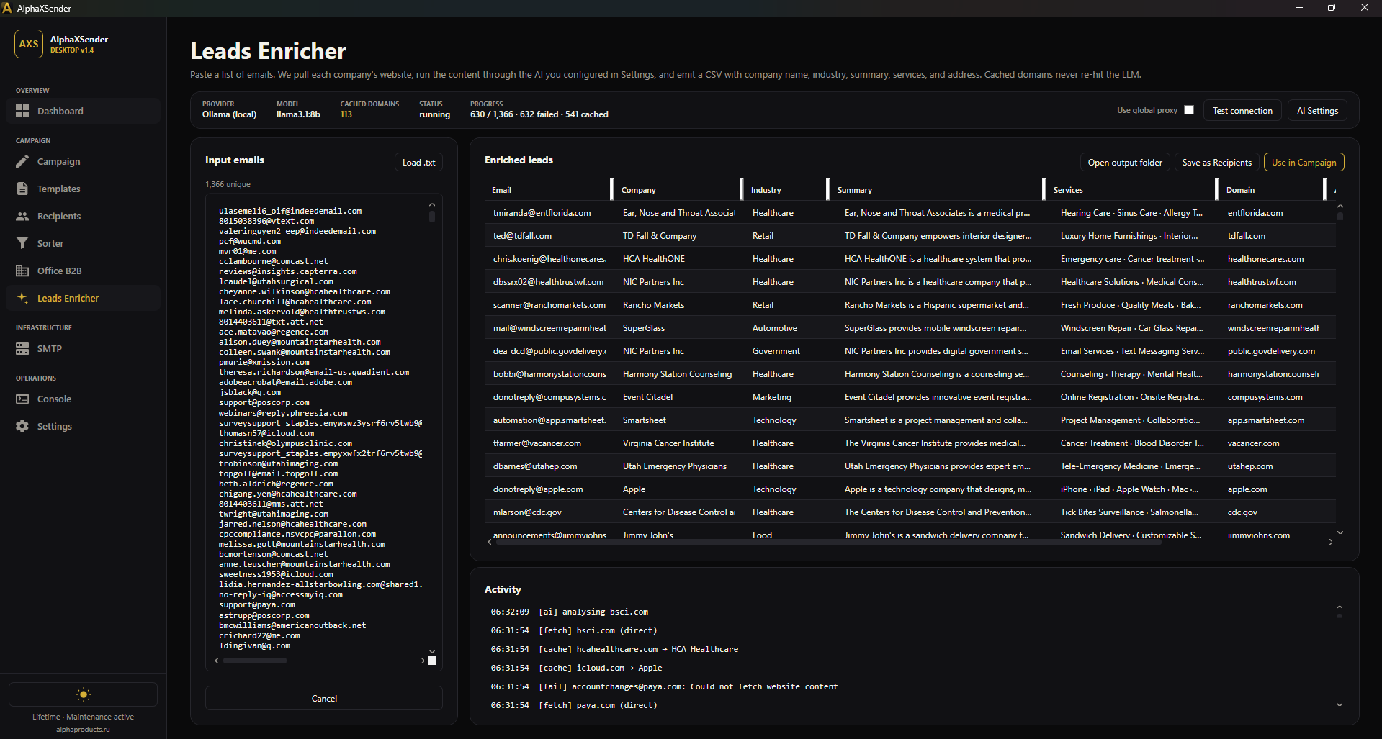
Task: Click the analysing bsci.com activity line
Action: (x=569, y=612)
